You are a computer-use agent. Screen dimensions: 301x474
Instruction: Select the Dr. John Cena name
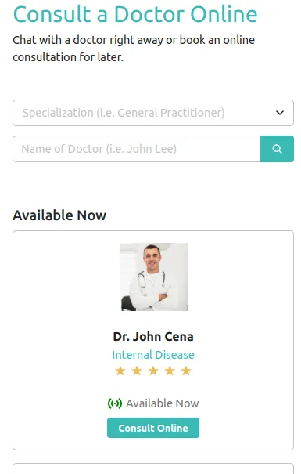click(153, 336)
